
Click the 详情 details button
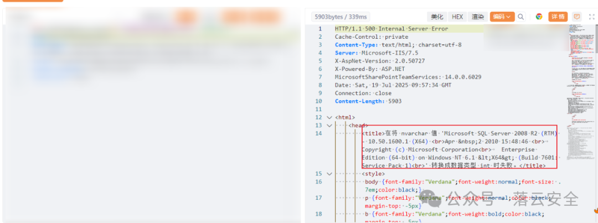558,17
